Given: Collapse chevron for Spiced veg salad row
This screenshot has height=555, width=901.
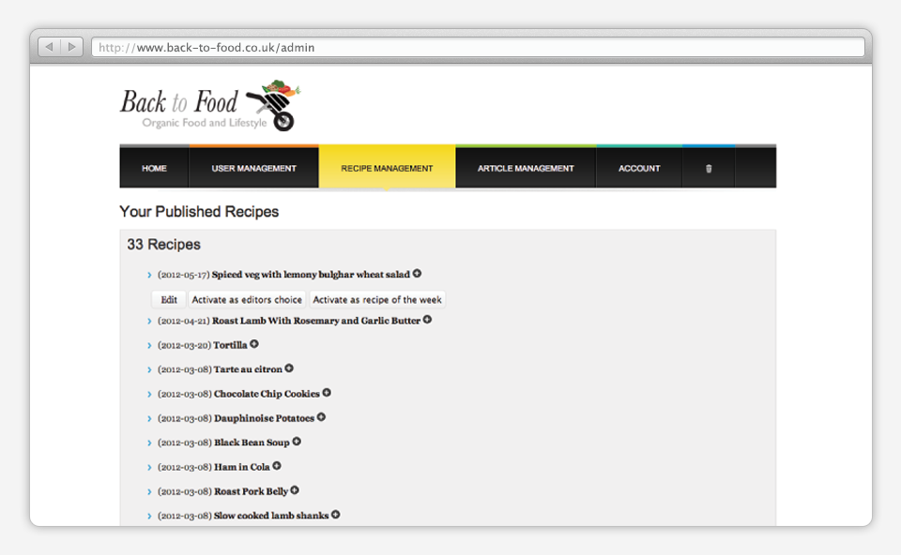Looking at the screenshot, I should [x=149, y=275].
